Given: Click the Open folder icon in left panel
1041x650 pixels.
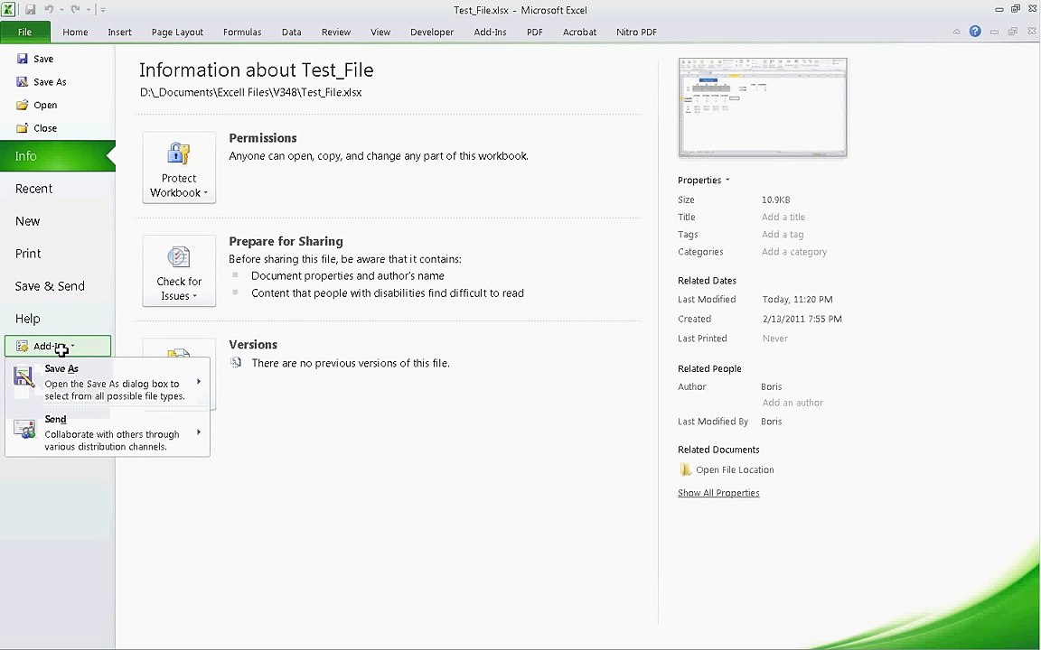Looking at the screenshot, I should click(22, 105).
